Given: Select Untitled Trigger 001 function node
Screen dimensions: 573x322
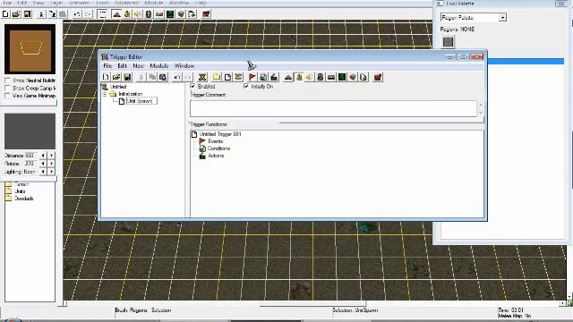Looking at the screenshot, I should [x=220, y=134].
